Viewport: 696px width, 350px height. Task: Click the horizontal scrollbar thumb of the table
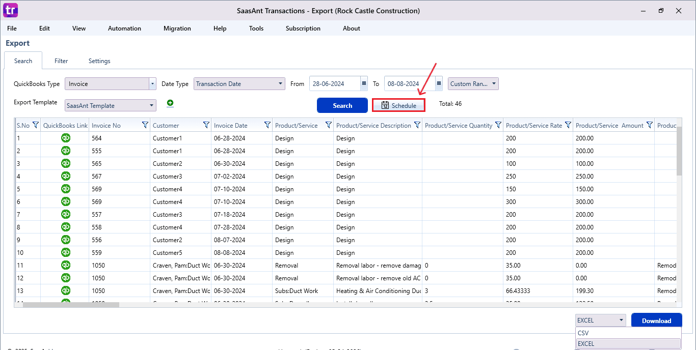71,305
